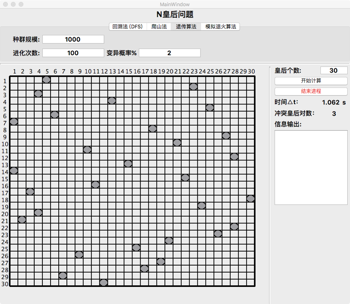Click the 时间△t label
This screenshot has height=304, width=350.
pyautogui.click(x=286, y=102)
